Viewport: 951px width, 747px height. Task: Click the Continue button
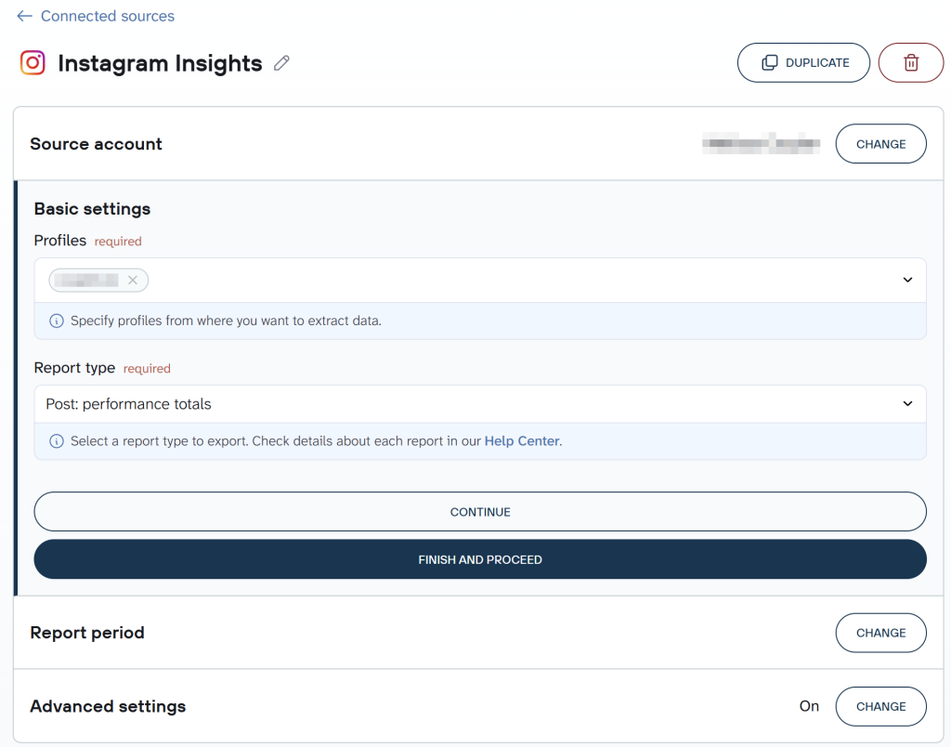pyautogui.click(x=480, y=512)
